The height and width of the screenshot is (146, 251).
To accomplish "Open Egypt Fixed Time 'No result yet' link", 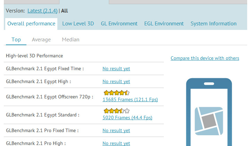I will (116, 69).
